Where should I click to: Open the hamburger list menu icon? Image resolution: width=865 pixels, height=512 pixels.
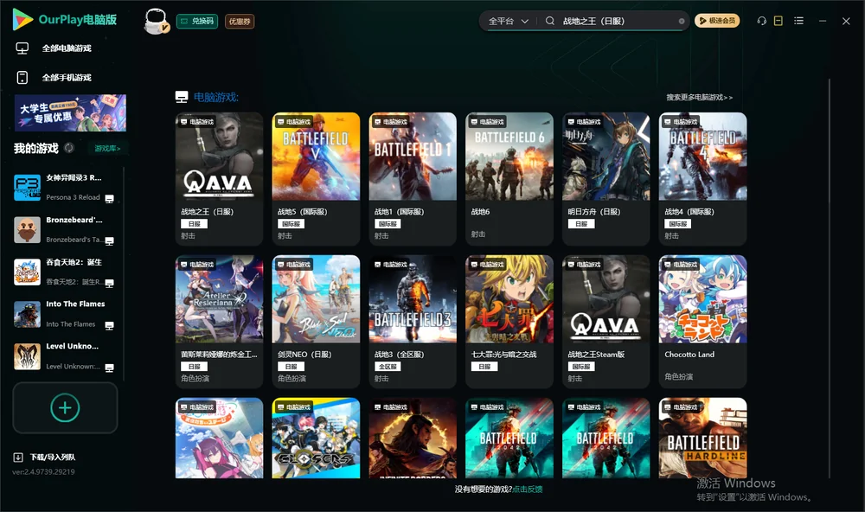click(x=798, y=21)
